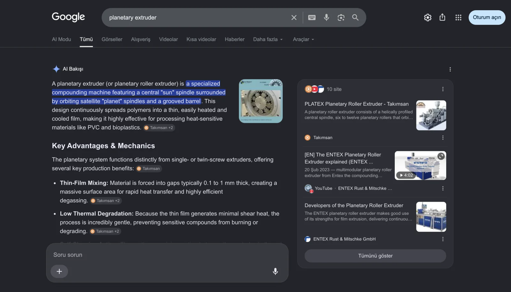The width and height of the screenshot is (511, 292).
Task: Click the 'Key Advantages & Mechanics' heading
Action: [103, 146]
